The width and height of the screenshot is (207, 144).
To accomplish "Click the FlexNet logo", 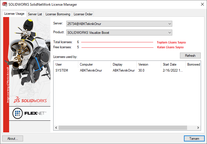I will pyautogui.click(x=30, y=113).
